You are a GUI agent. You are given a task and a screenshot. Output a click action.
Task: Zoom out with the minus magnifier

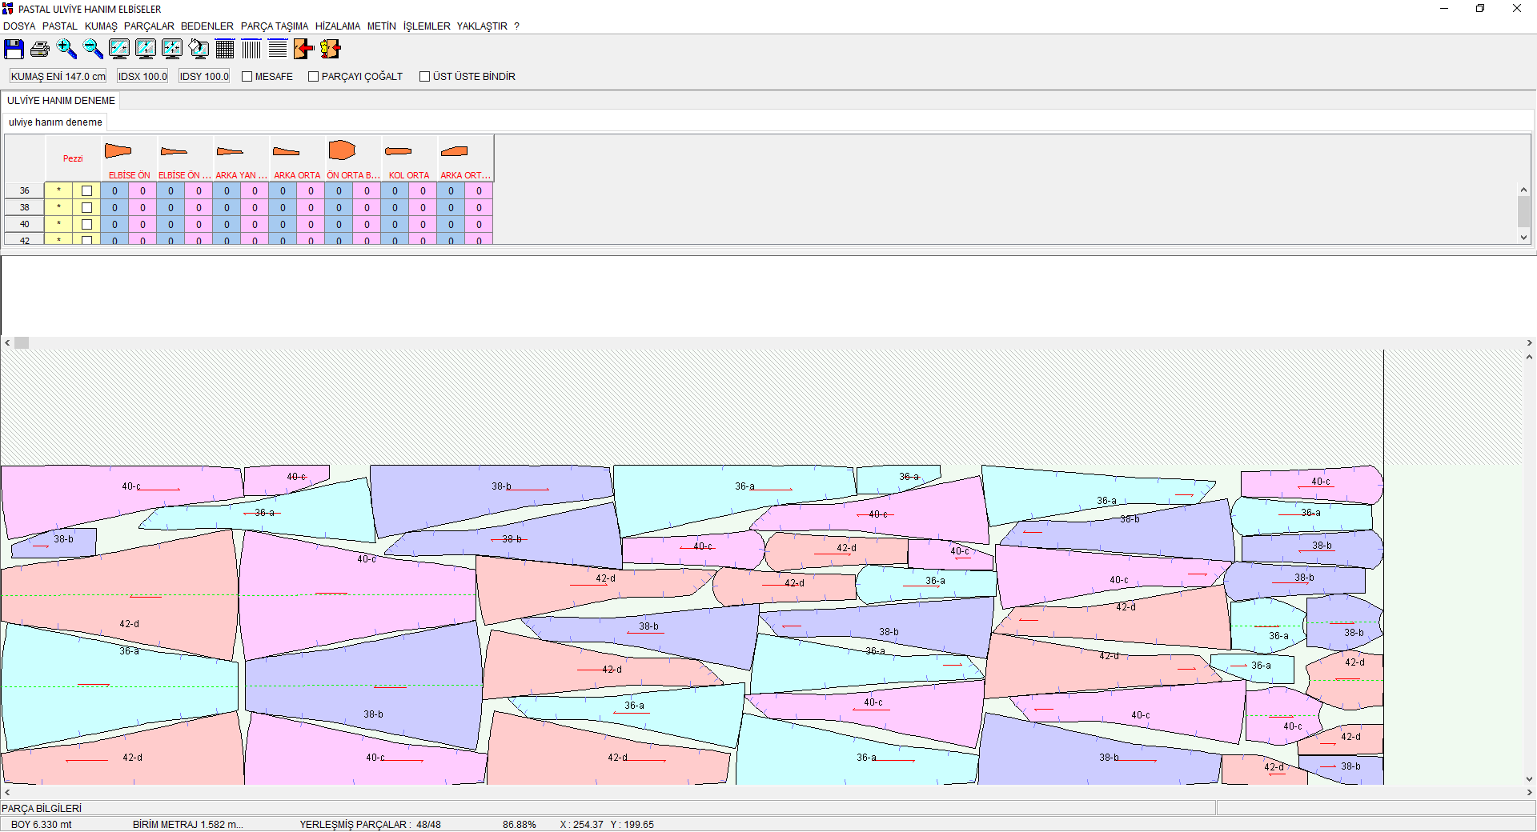tap(93, 50)
